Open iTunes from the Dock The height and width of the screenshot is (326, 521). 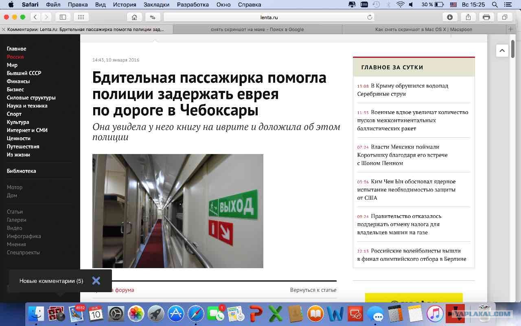(x=435, y=313)
